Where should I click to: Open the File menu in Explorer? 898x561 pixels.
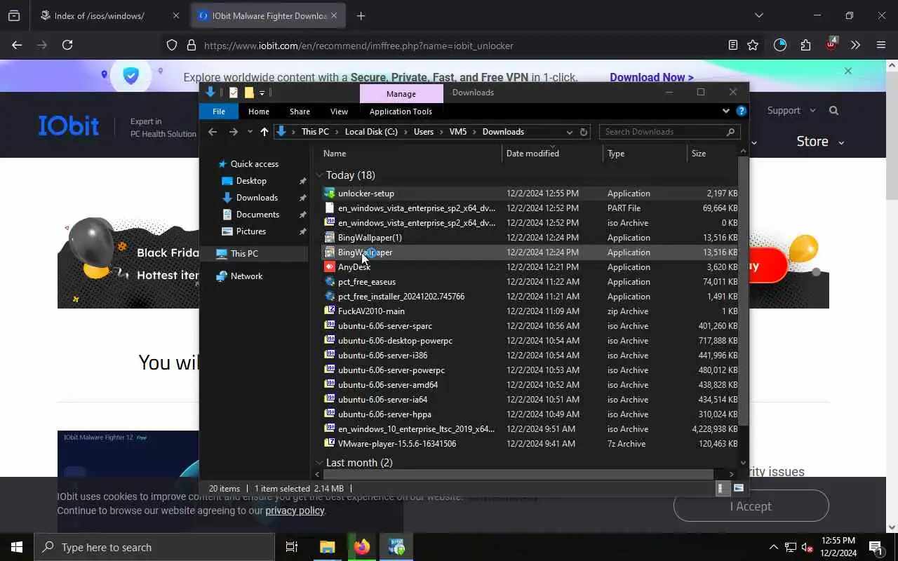tap(219, 111)
